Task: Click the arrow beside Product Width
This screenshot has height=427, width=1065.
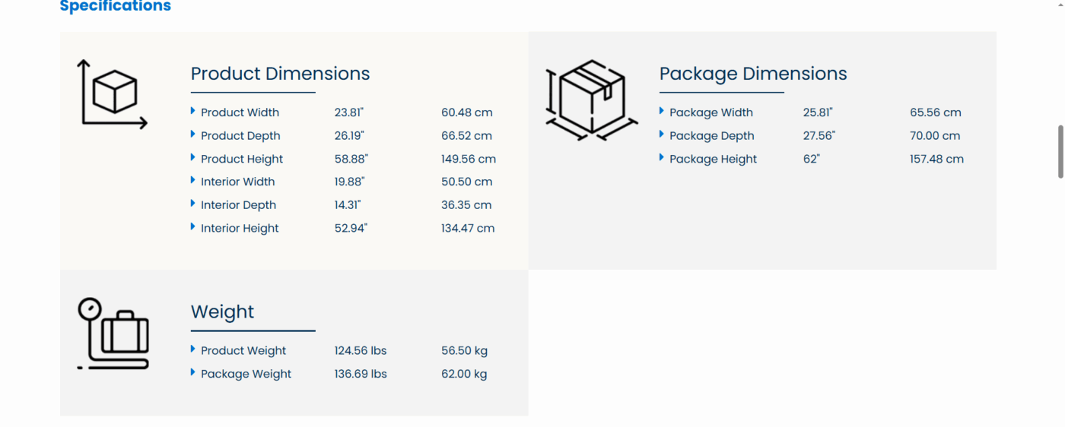Action: click(193, 112)
